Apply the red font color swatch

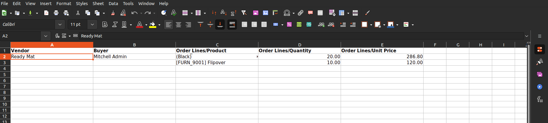139,24
